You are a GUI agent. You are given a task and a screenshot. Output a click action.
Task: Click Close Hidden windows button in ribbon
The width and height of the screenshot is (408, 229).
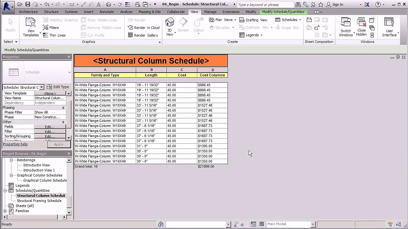361,27
